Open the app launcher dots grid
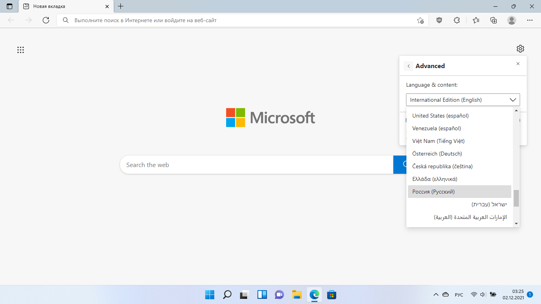The image size is (541, 304). [21, 50]
